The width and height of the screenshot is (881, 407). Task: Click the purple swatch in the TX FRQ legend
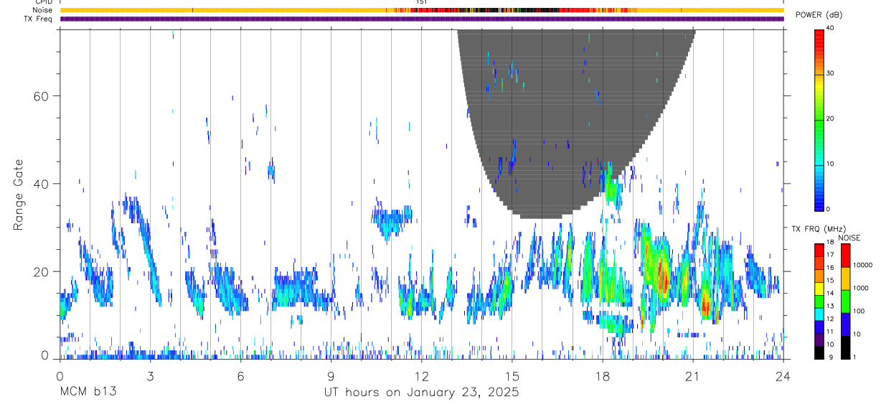pyautogui.click(x=819, y=340)
